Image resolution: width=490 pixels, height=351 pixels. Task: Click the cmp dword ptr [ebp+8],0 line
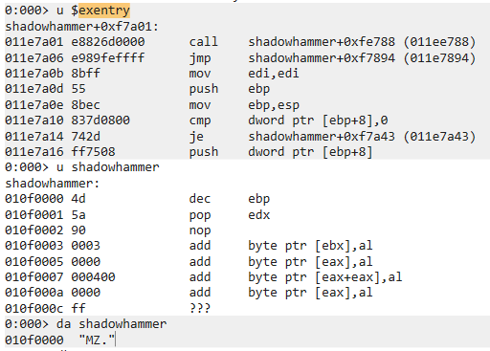(196, 121)
